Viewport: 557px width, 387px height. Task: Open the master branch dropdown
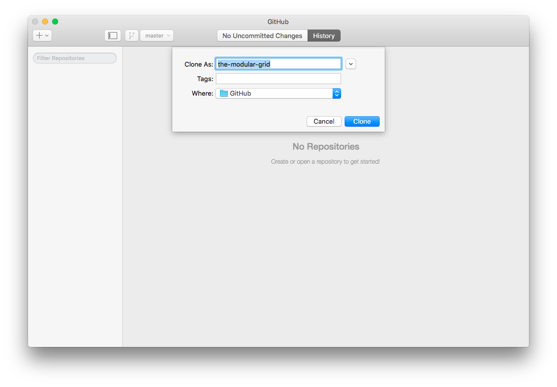[157, 36]
